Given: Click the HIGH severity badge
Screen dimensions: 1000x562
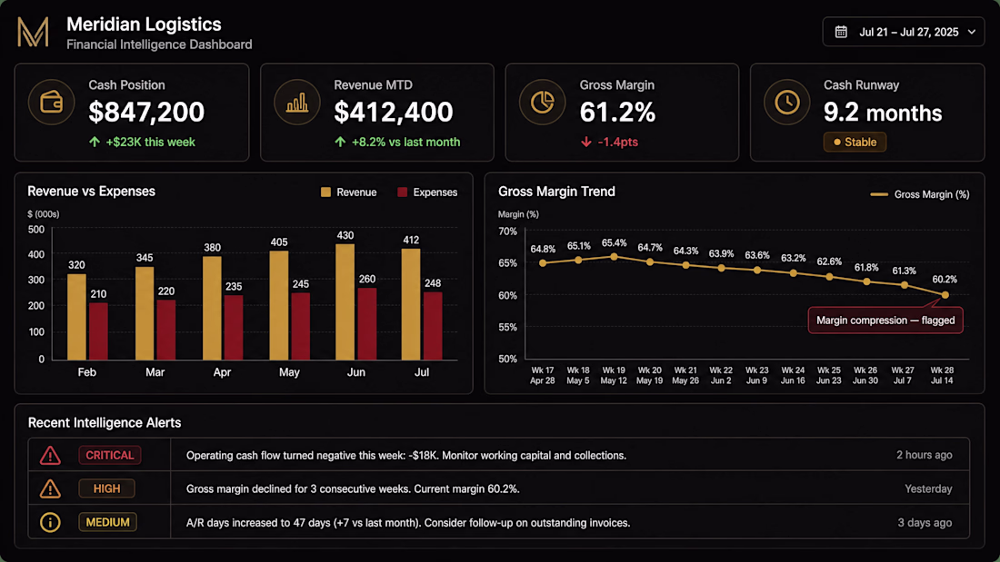Looking at the screenshot, I should click(106, 488).
